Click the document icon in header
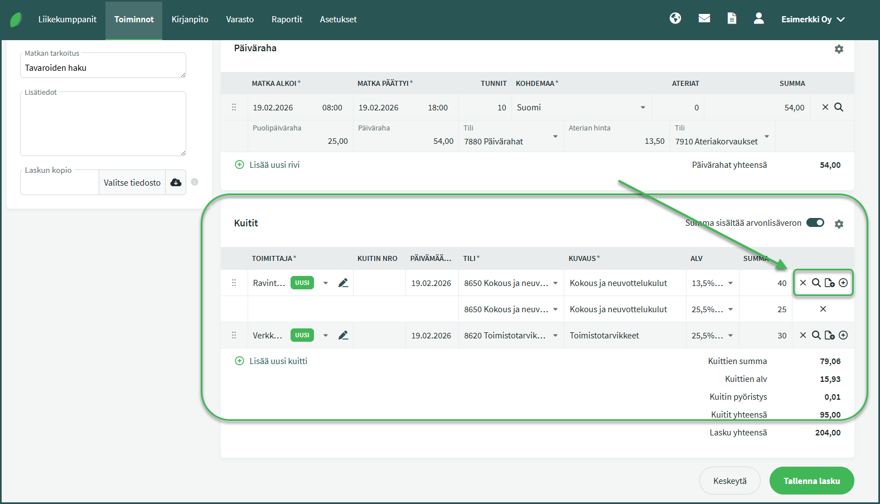 coord(732,18)
